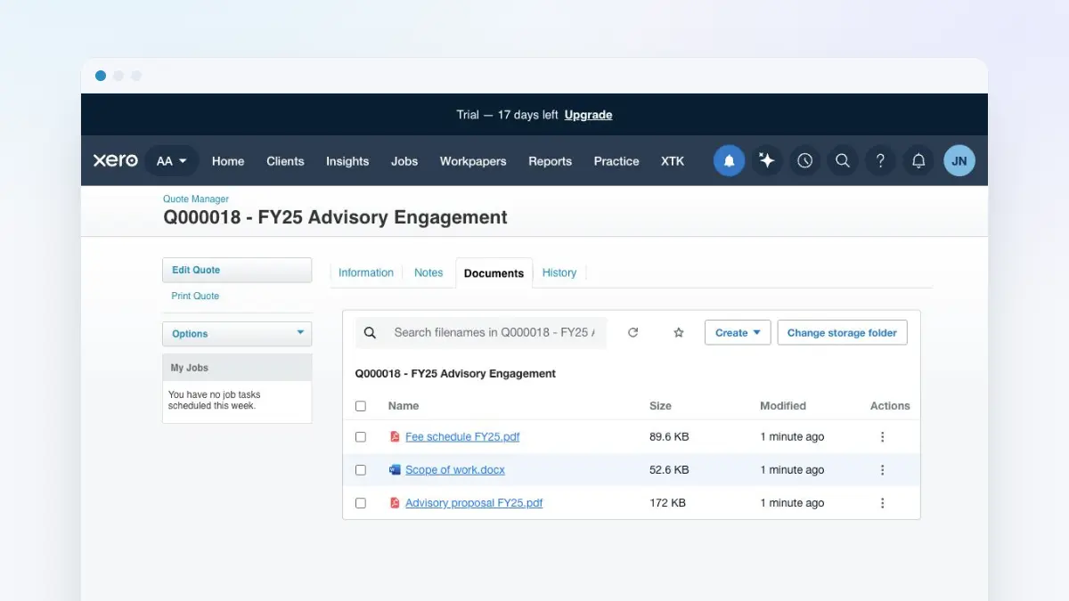Click the Upgrade link in trial banner

coord(588,115)
